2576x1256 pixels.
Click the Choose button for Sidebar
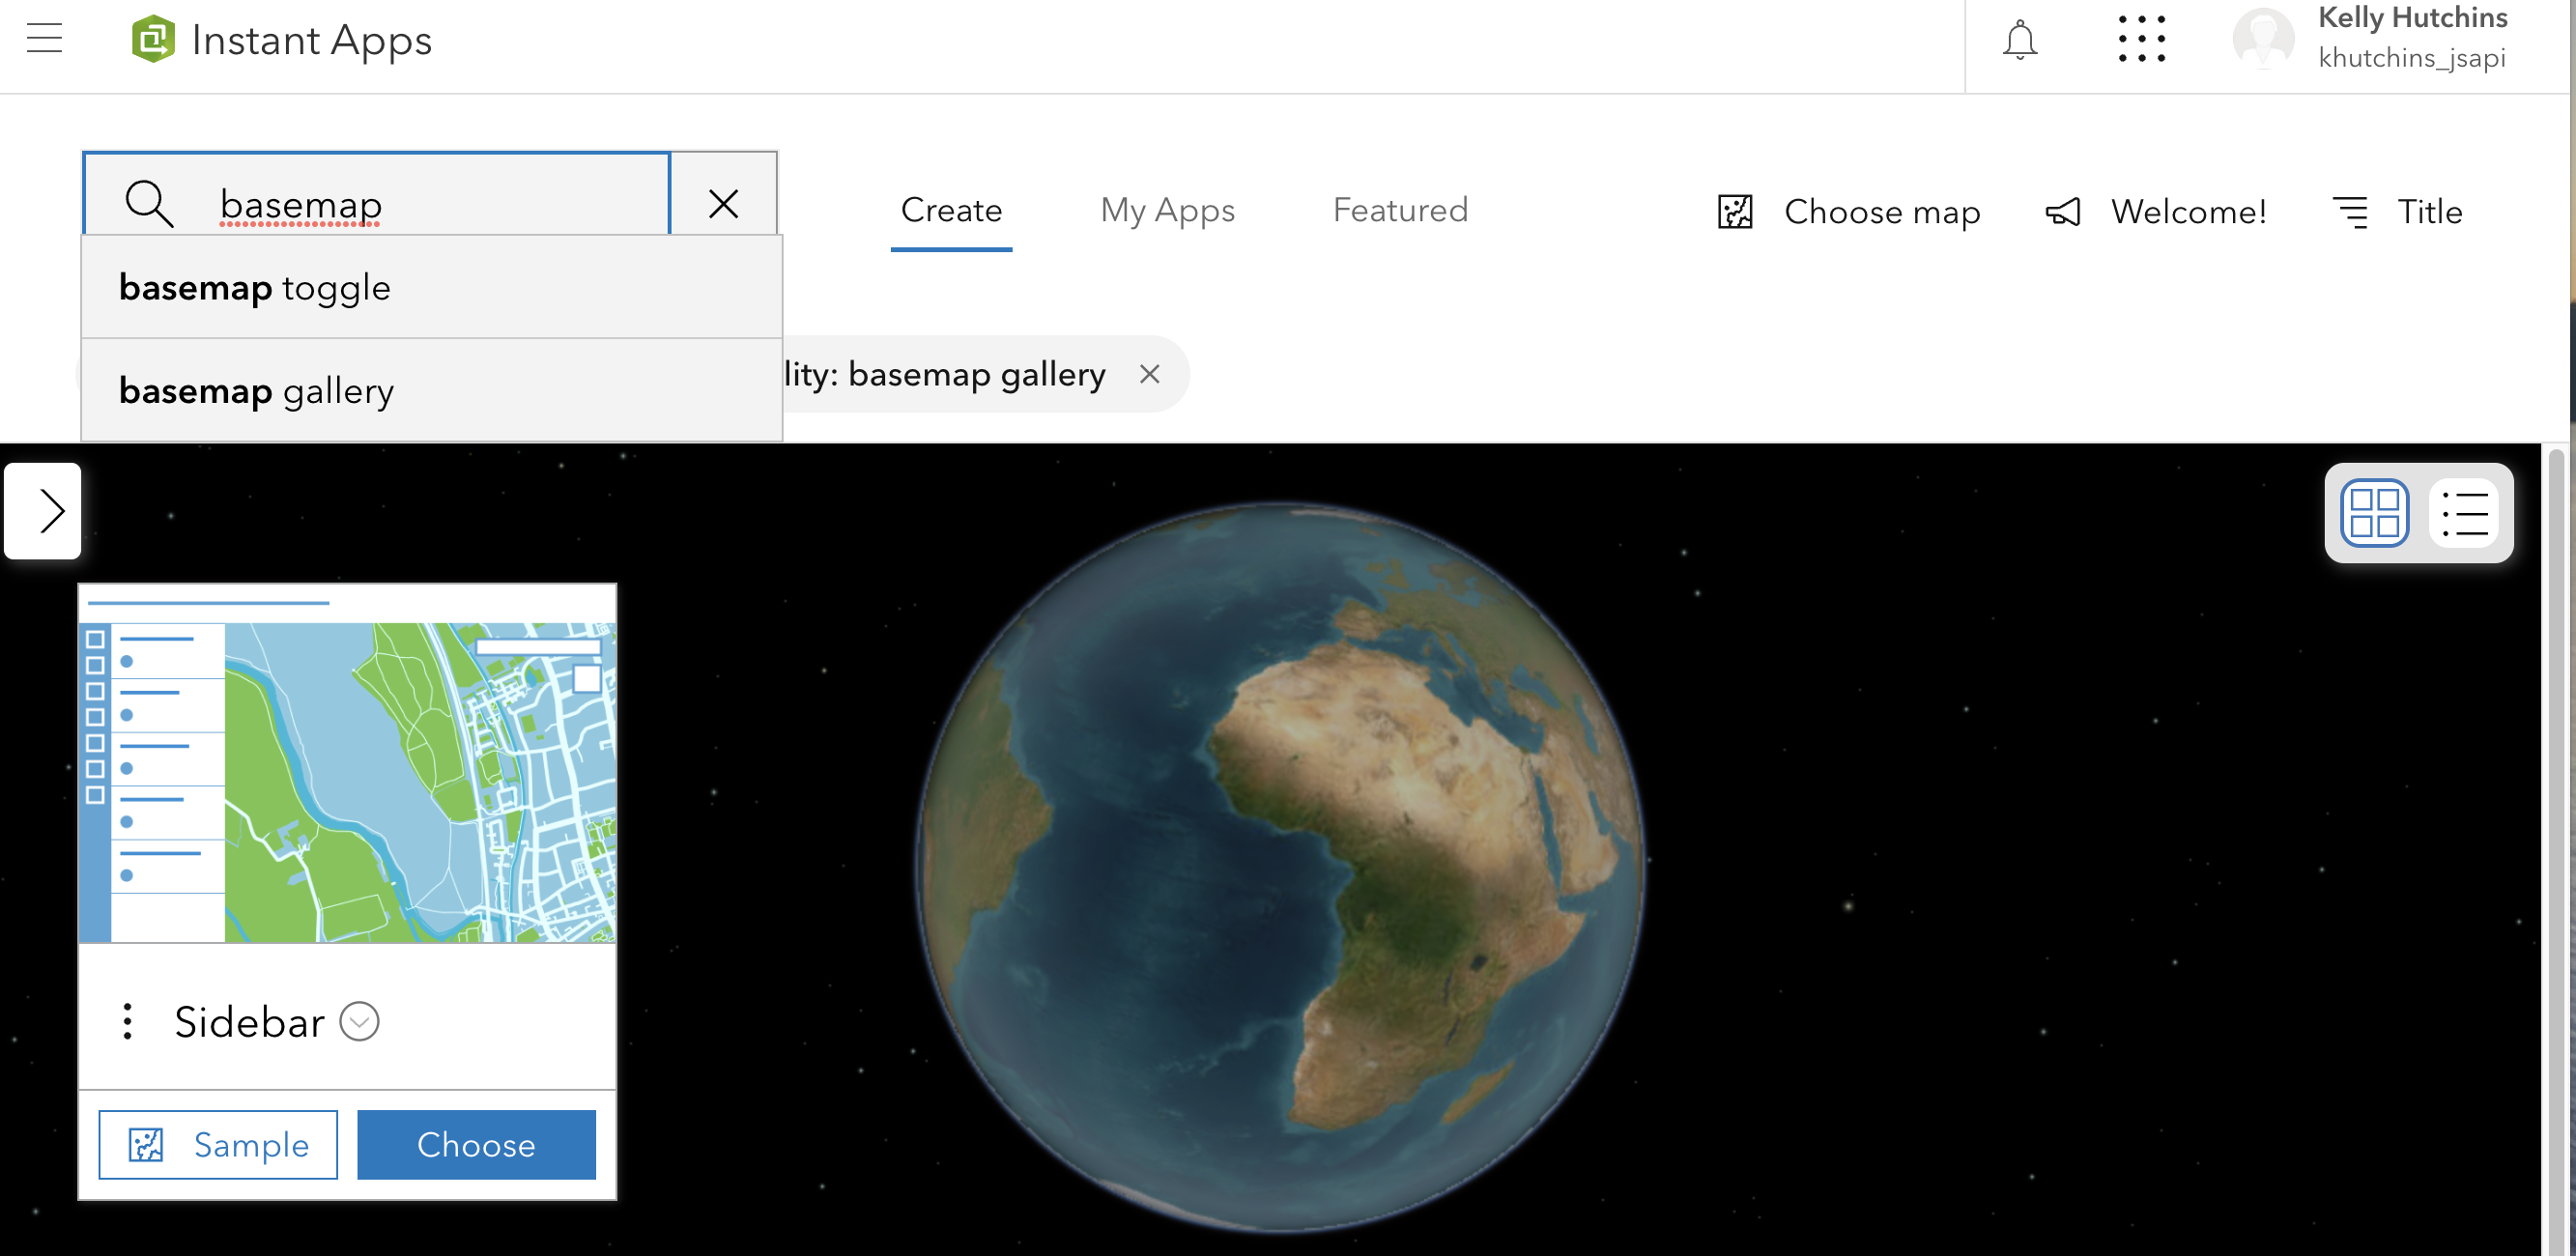[x=476, y=1145]
